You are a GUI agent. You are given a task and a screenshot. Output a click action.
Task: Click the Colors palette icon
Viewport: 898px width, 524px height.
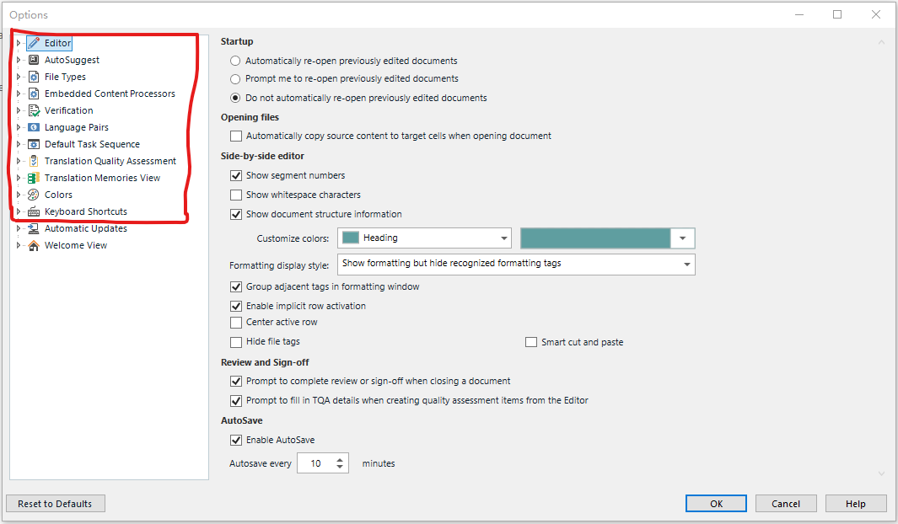coord(34,195)
